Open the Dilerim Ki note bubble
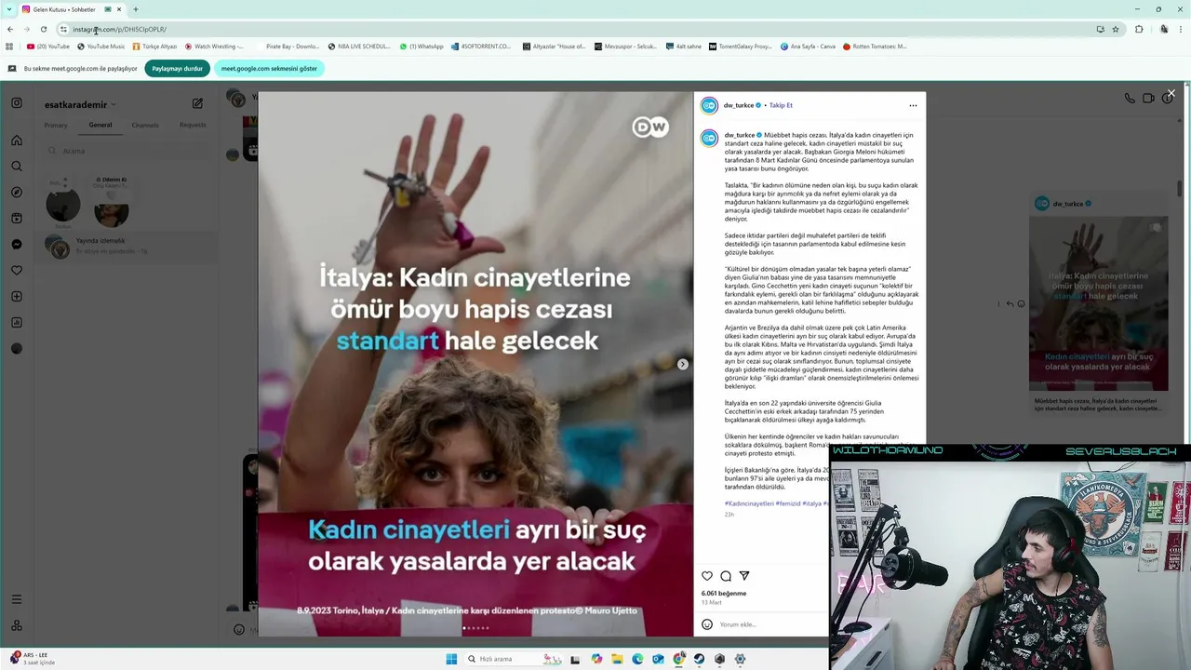 111,182
